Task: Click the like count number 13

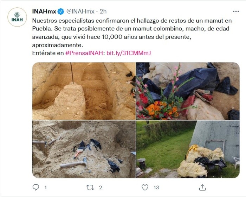Action: click(156, 188)
